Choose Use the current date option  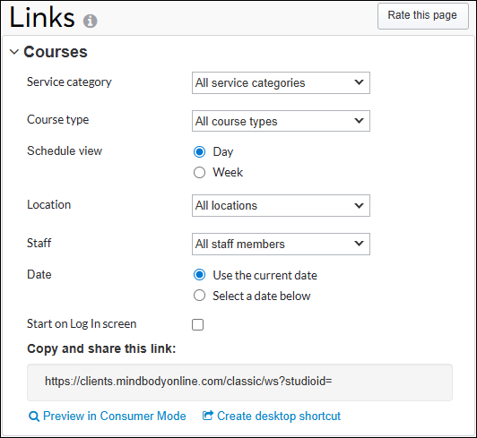click(199, 275)
